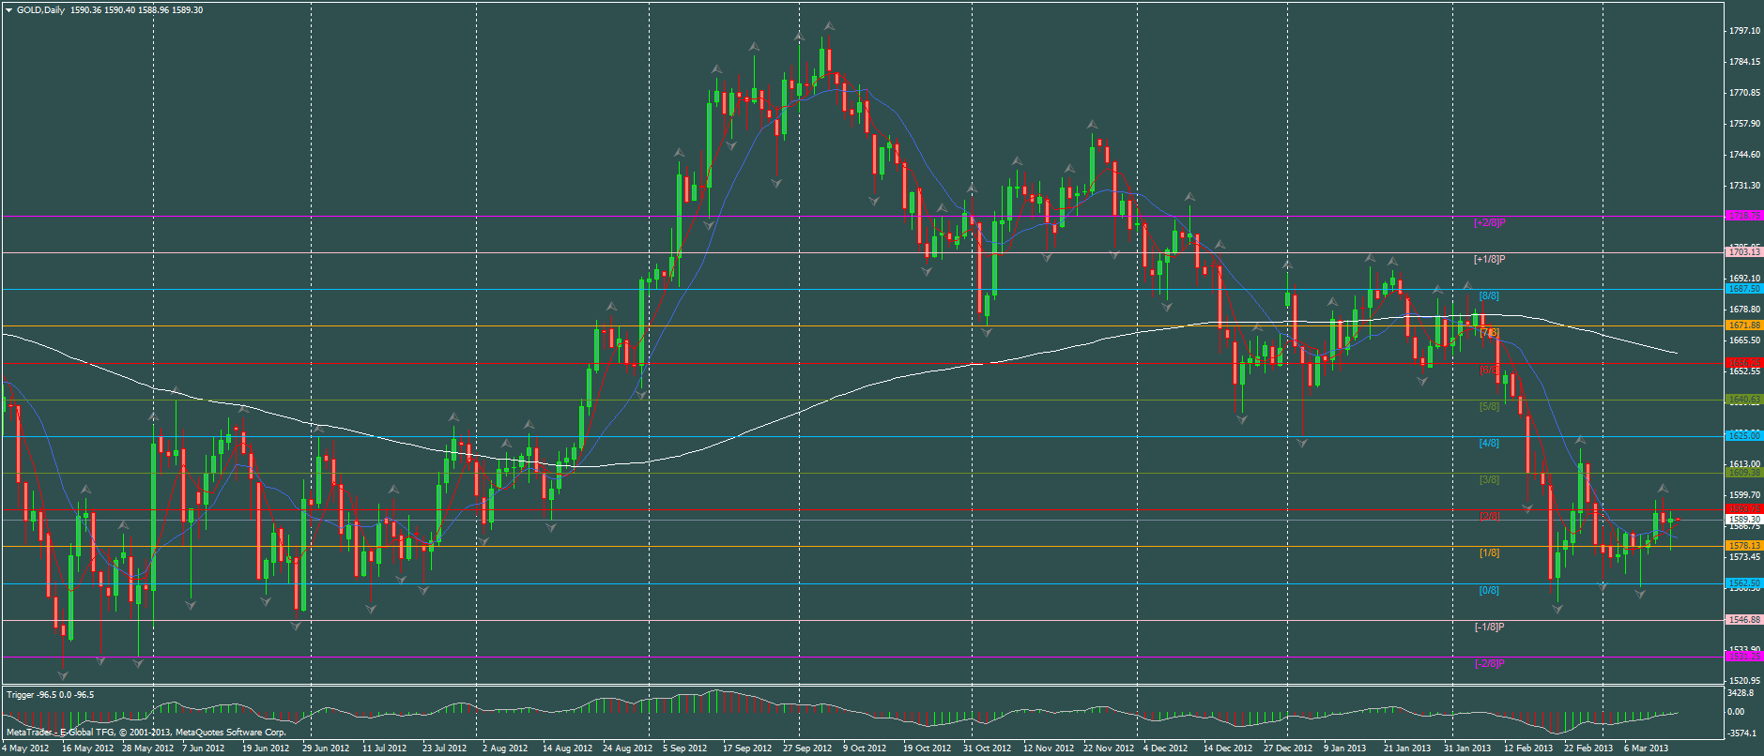This screenshot has width=1764, height=756.
Task: Click the 1703.13 price tag on axis
Action: [1744, 252]
